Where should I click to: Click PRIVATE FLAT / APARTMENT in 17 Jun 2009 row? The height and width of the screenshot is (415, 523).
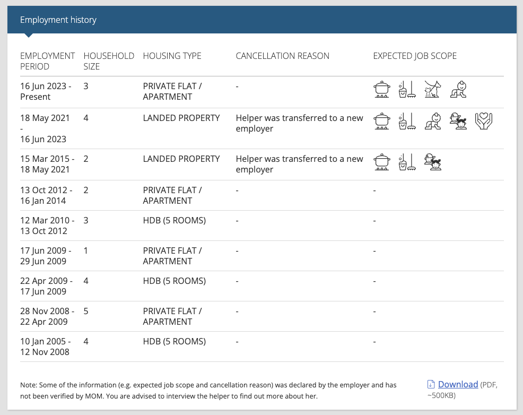(172, 256)
